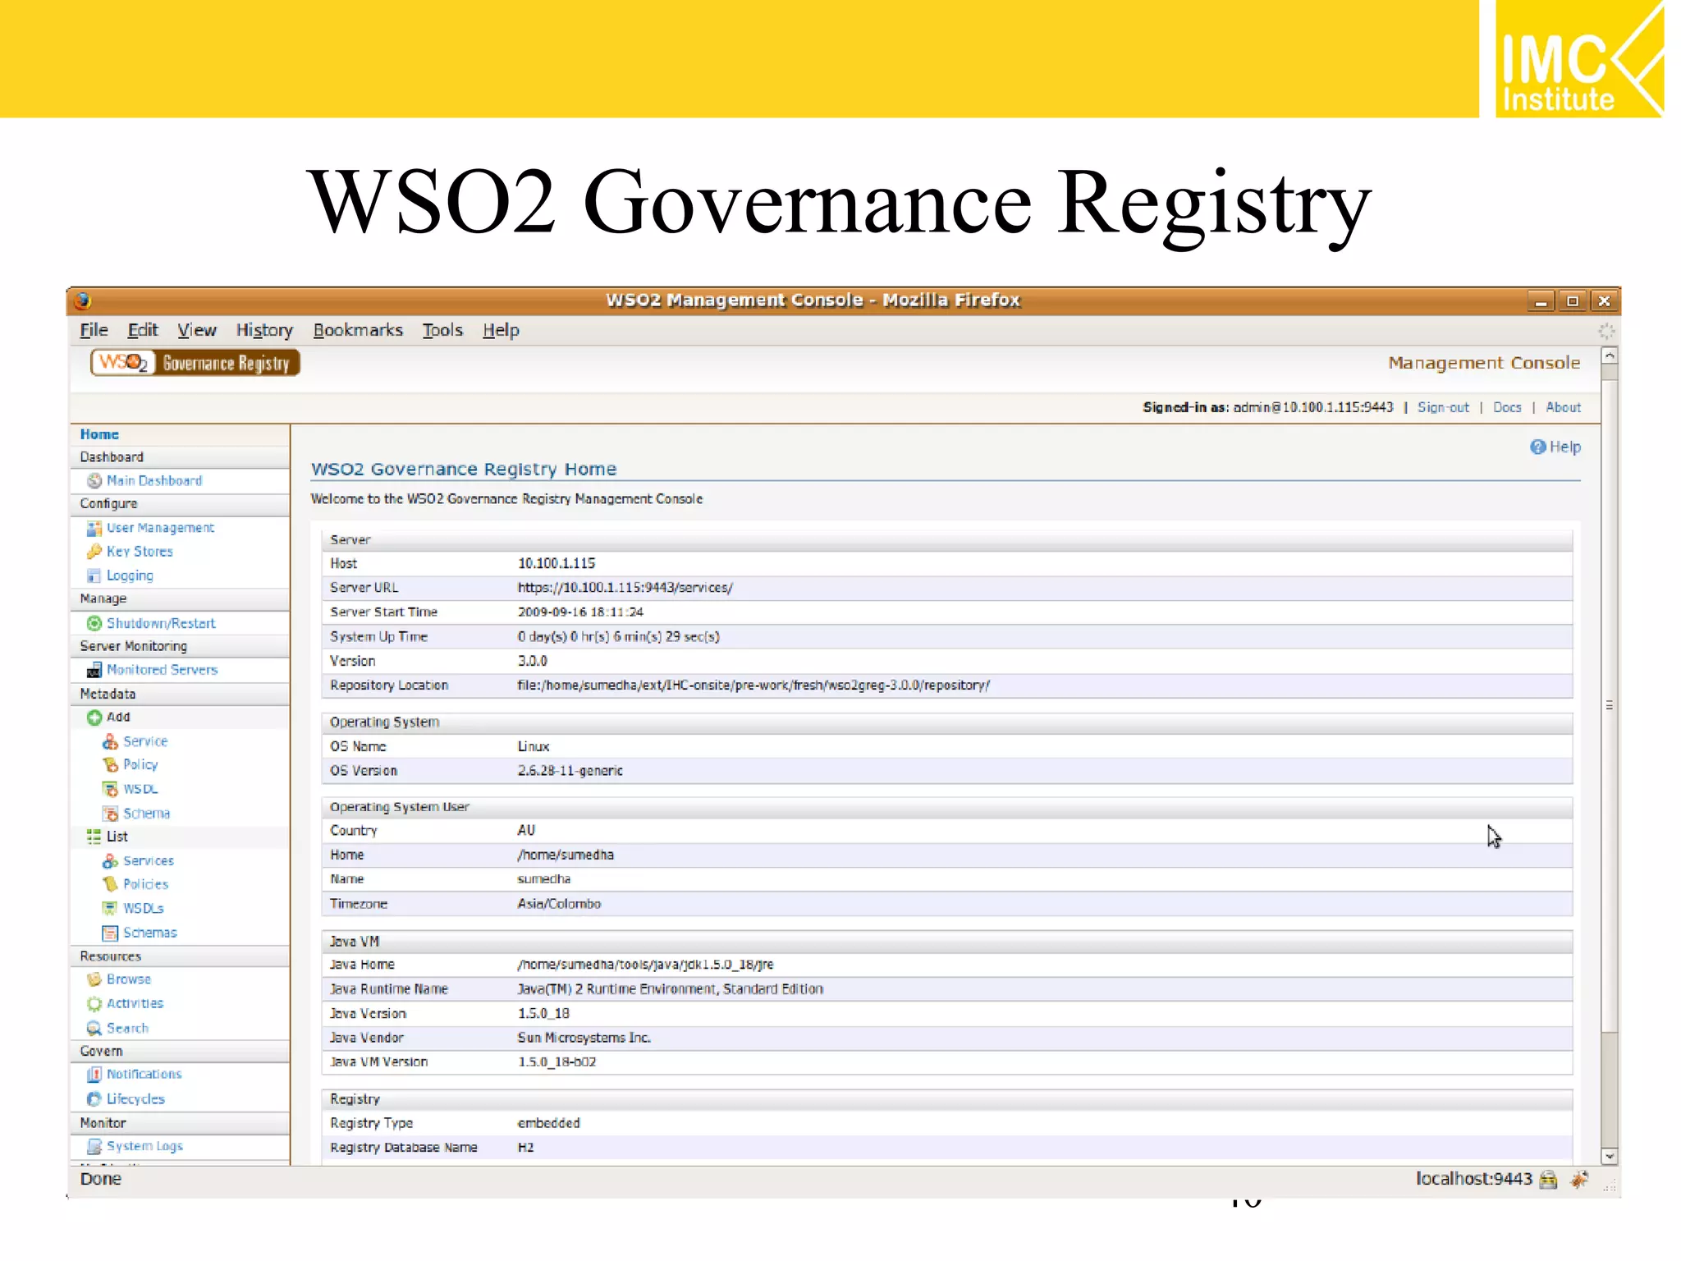Click the Monitored Servers icon
This screenshot has width=1681, height=1261.
(x=94, y=670)
